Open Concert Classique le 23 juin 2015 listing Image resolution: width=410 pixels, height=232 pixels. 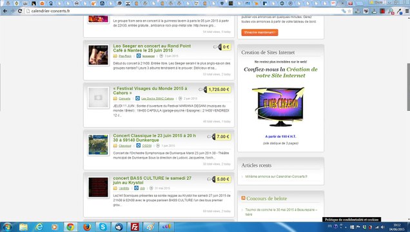pos(154,138)
